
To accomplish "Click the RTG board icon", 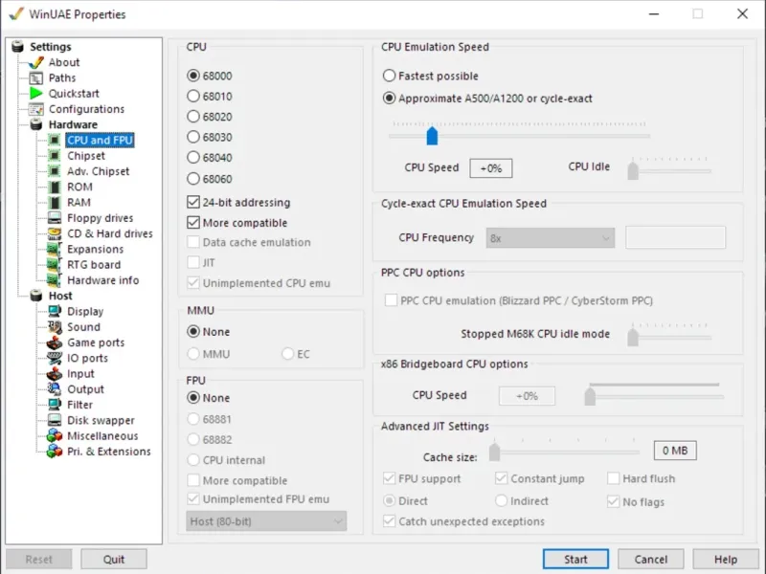I will pos(55,265).
